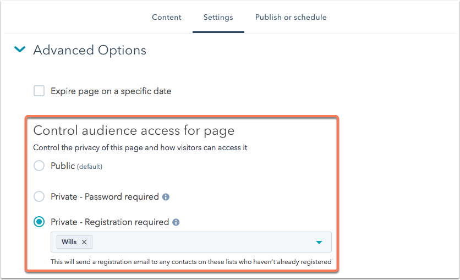Click the 'Public' option label text

pos(63,166)
